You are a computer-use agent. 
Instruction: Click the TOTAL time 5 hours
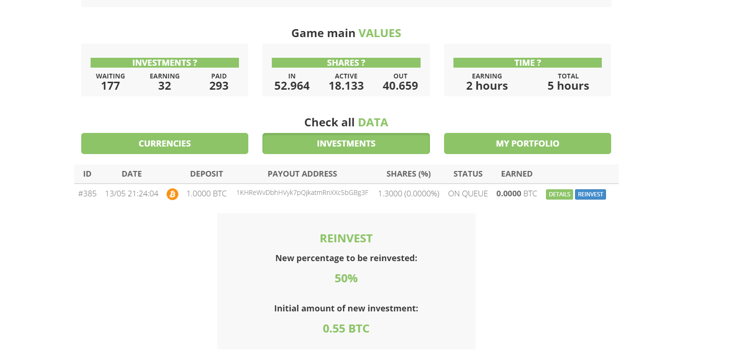coord(568,86)
